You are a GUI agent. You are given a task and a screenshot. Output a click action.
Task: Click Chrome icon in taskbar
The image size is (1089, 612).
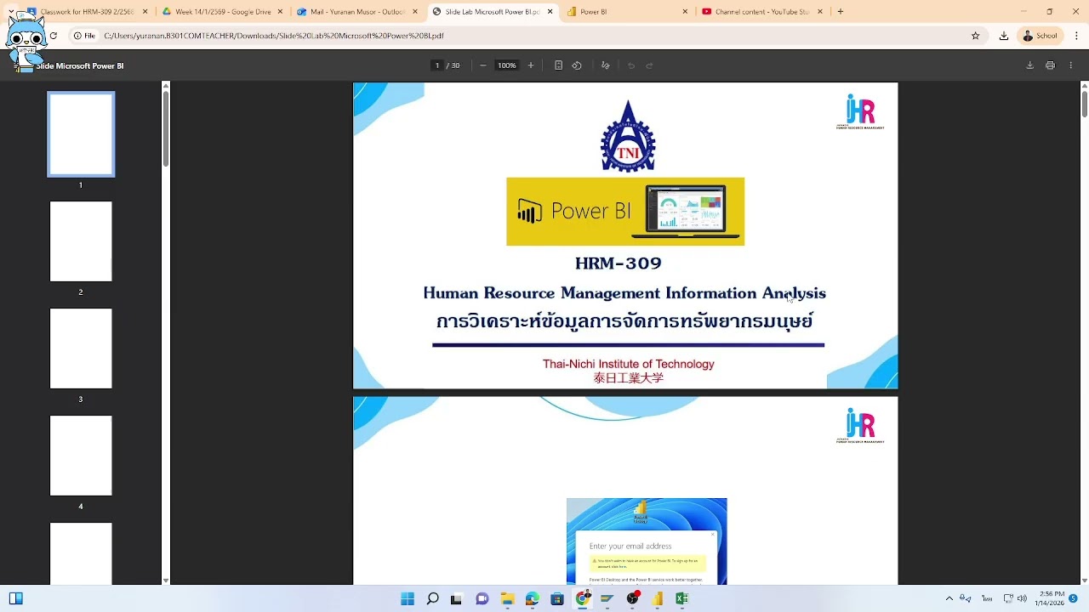(582, 598)
